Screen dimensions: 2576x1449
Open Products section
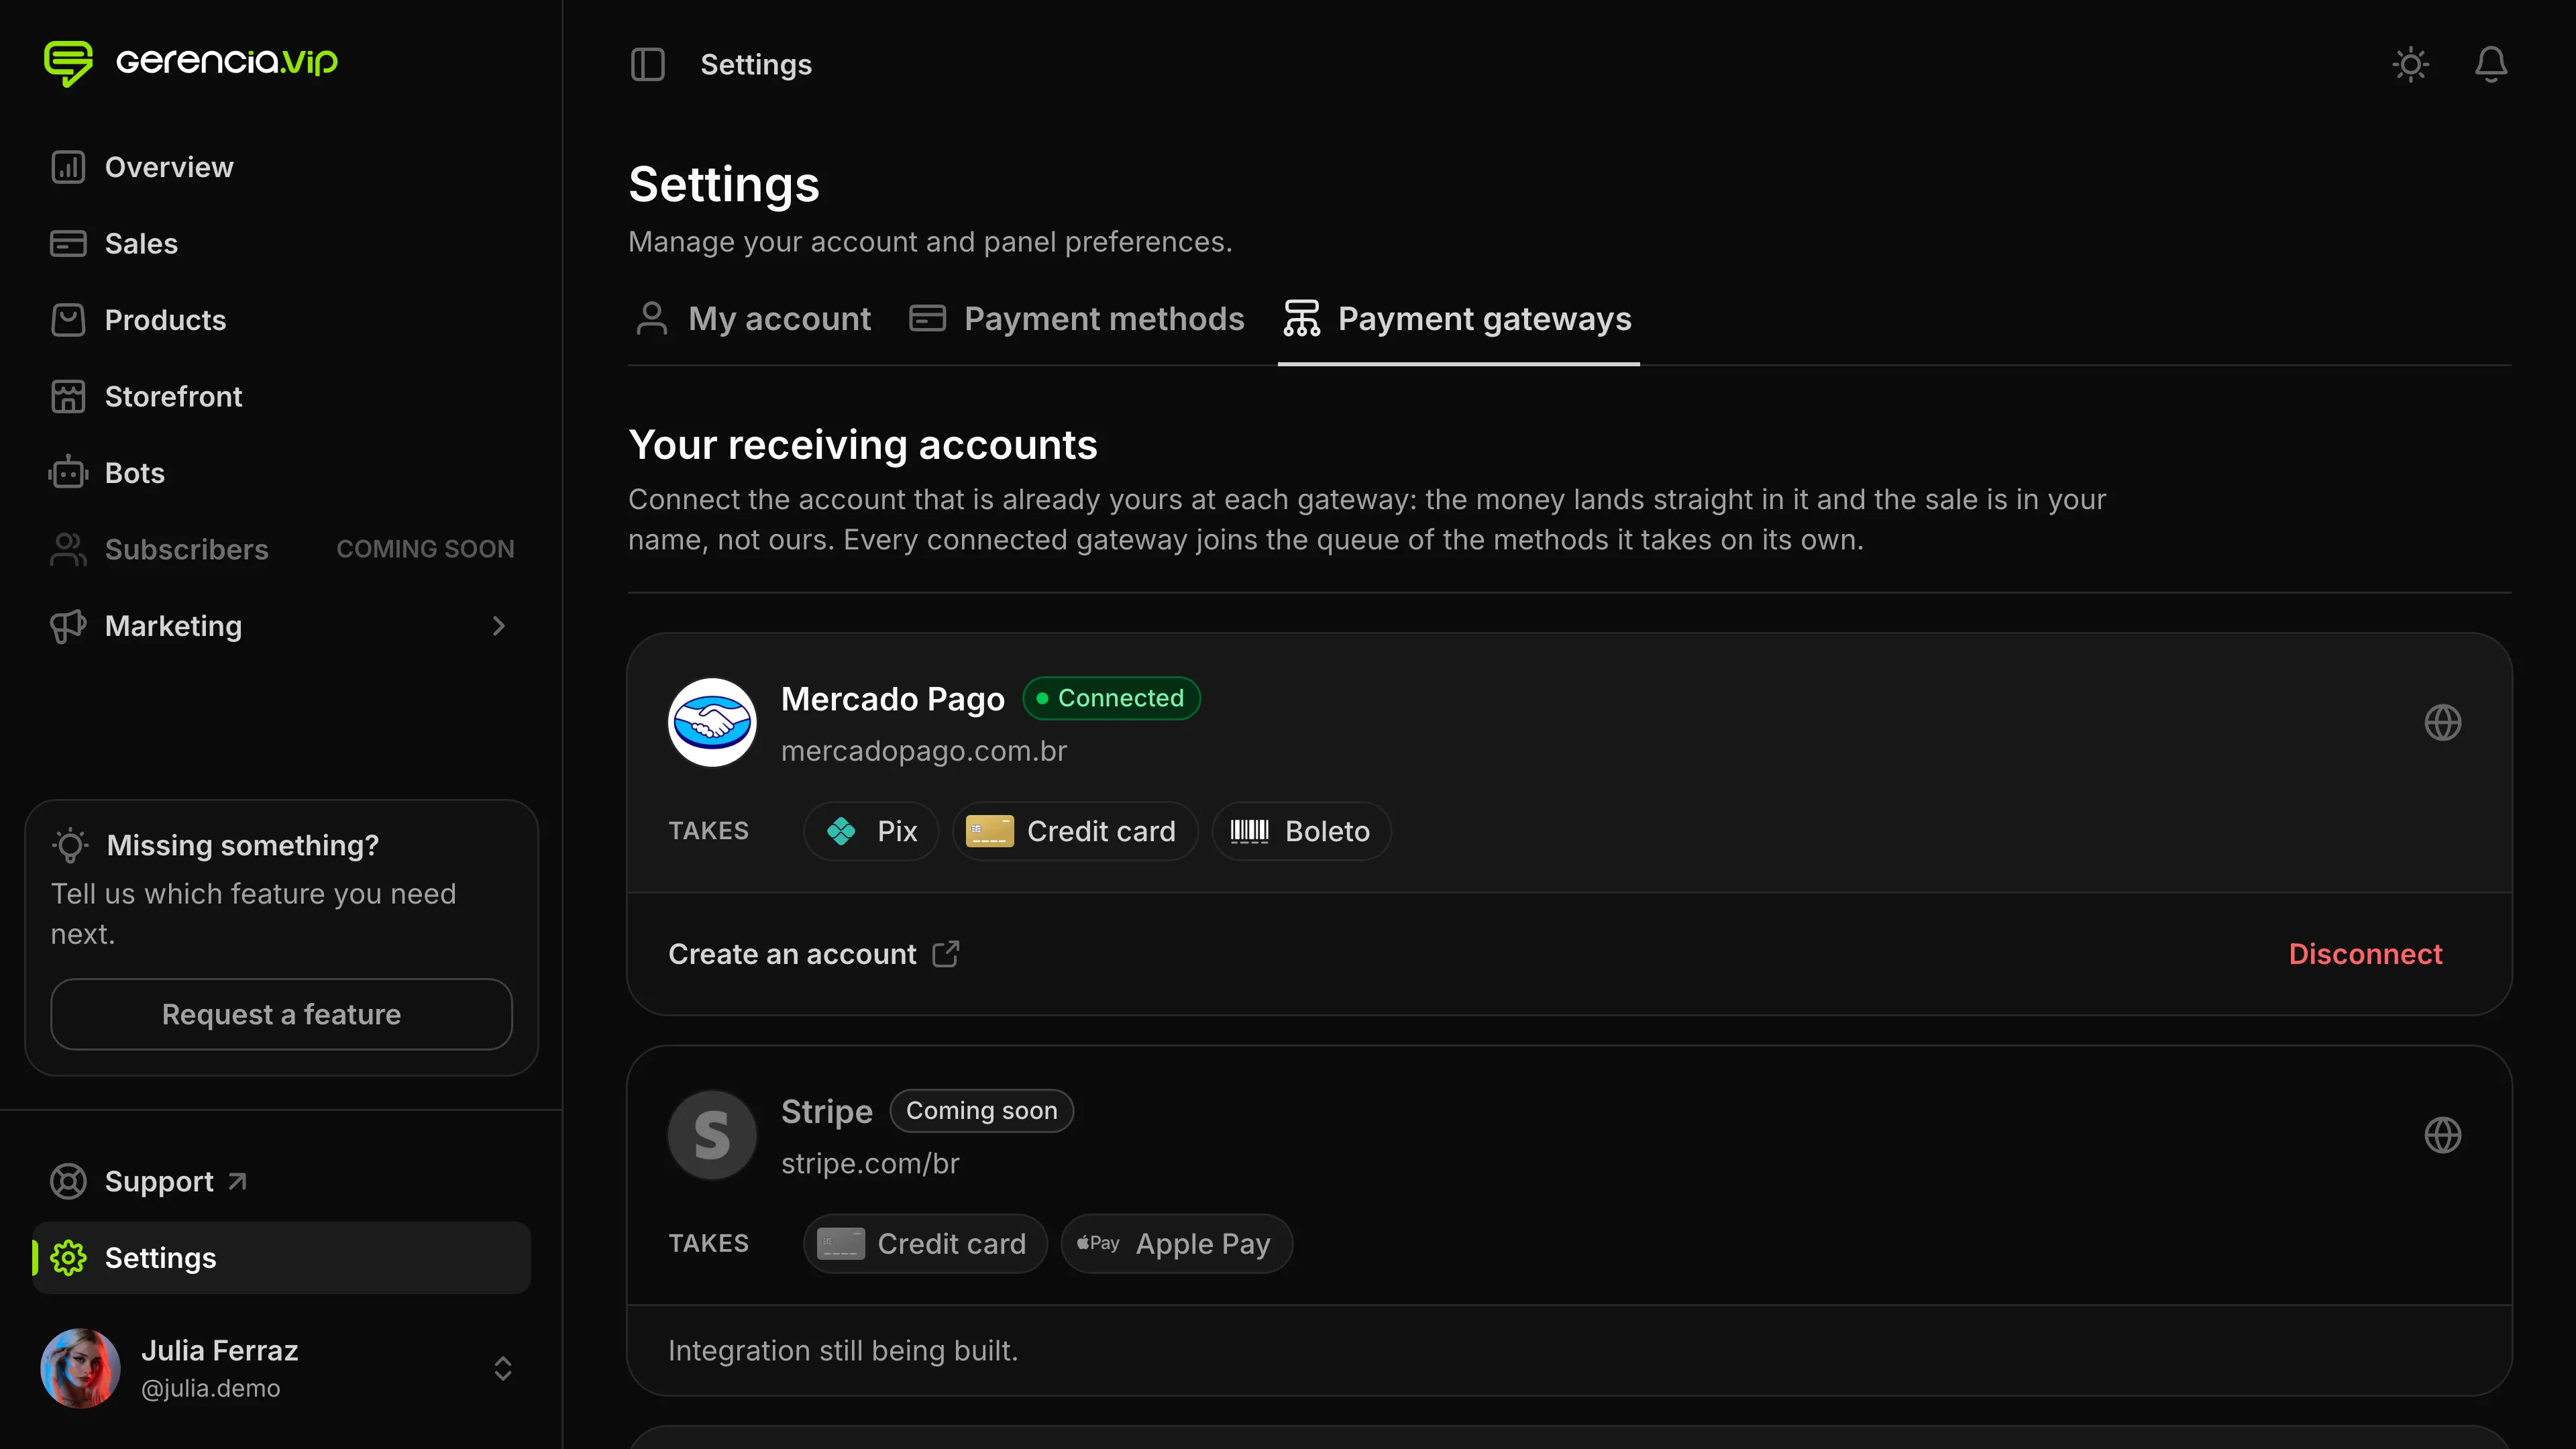(281, 320)
